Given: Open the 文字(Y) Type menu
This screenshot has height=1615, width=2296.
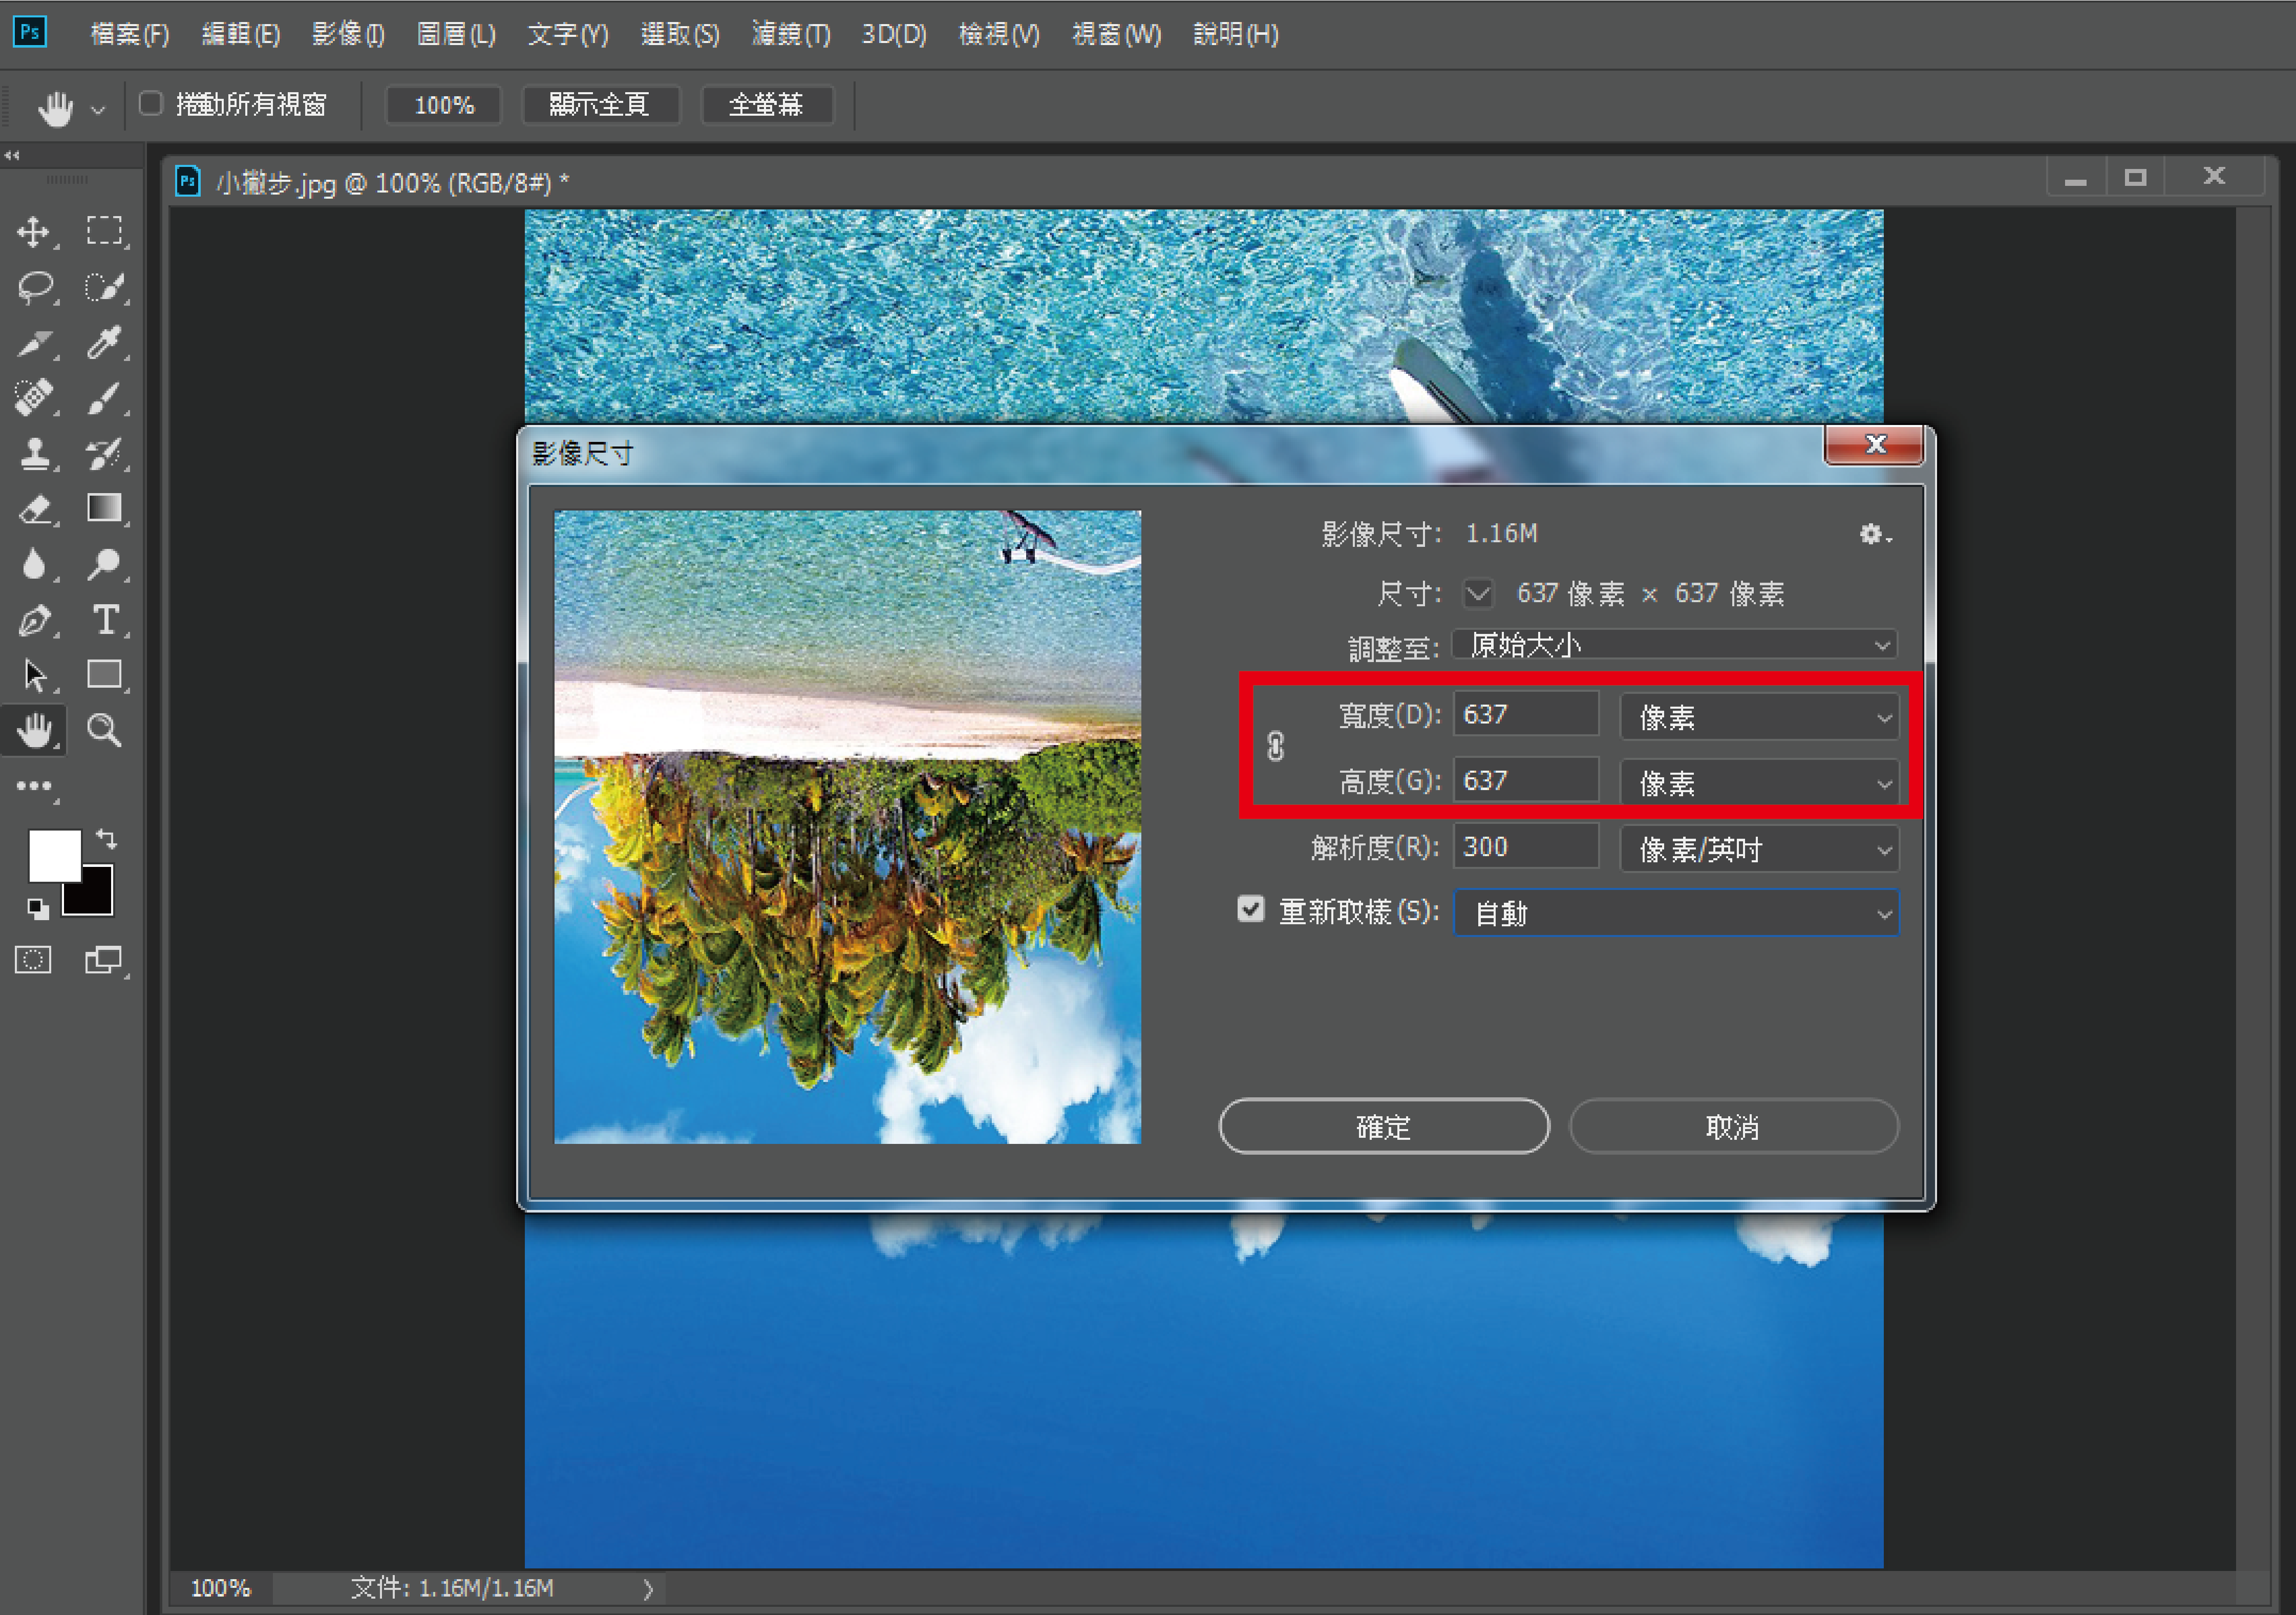Looking at the screenshot, I should (568, 35).
